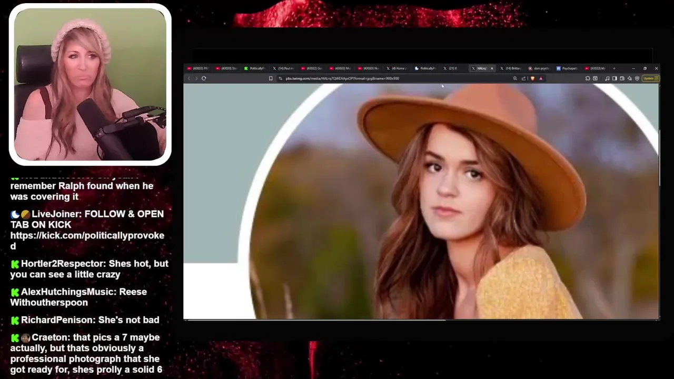Click the Kick badge beside RichardPenison
Screen dimensions: 674x379
[x=15, y=320]
